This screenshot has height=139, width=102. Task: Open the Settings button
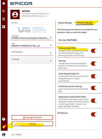tap(32, 124)
